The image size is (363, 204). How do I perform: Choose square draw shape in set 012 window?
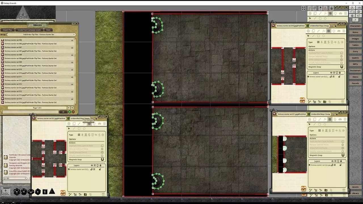pos(79,129)
